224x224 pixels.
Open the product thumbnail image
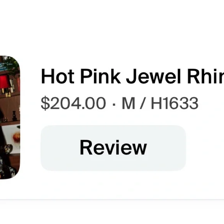[10, 117]
